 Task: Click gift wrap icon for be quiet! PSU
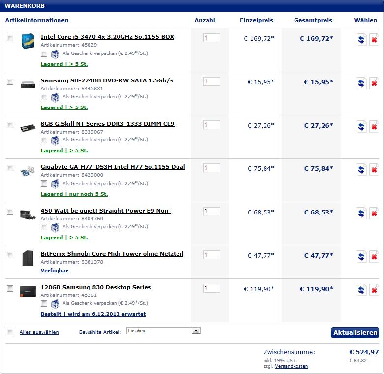pyautogui.click(x=55, y=227)
